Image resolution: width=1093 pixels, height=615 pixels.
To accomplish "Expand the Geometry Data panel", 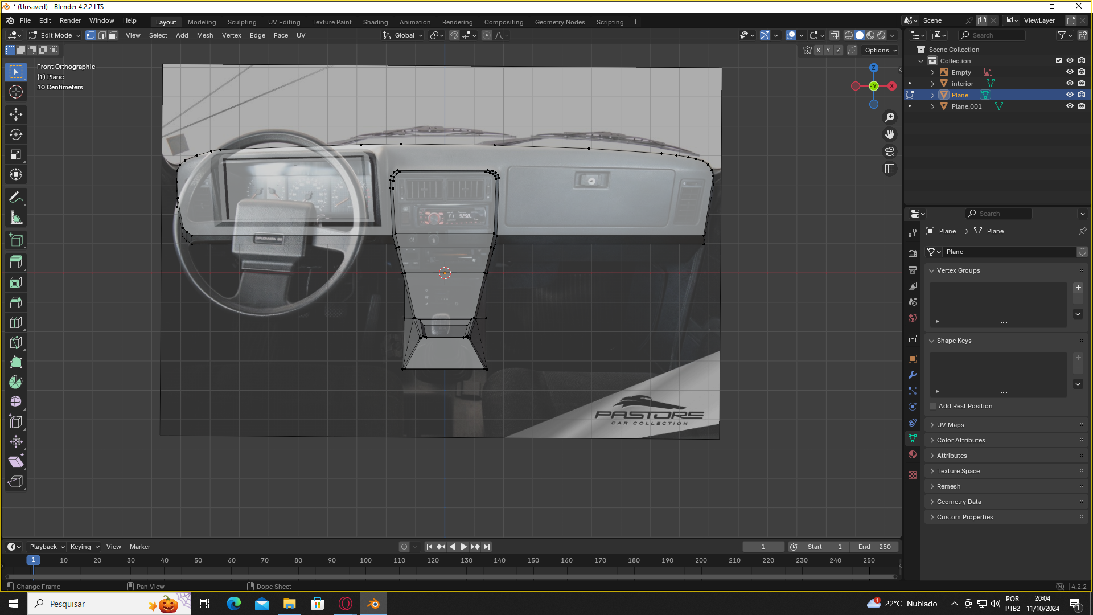I will tap(959, 502).
